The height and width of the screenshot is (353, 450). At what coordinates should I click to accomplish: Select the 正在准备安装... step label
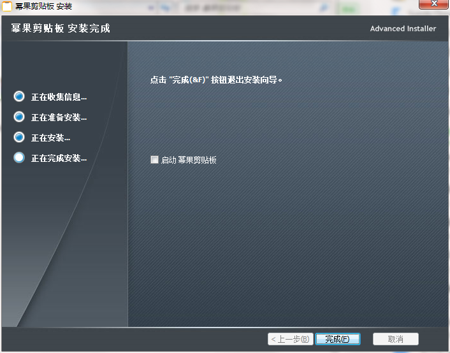pyautogui.click(x=59, y=117)
